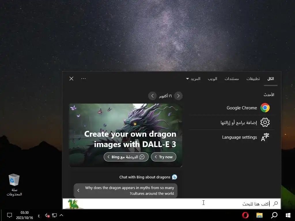Open Google Chrome from the recent list

coord(232,108)
